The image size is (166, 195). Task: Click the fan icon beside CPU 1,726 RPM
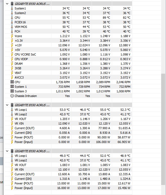click(x=12, y=82)
